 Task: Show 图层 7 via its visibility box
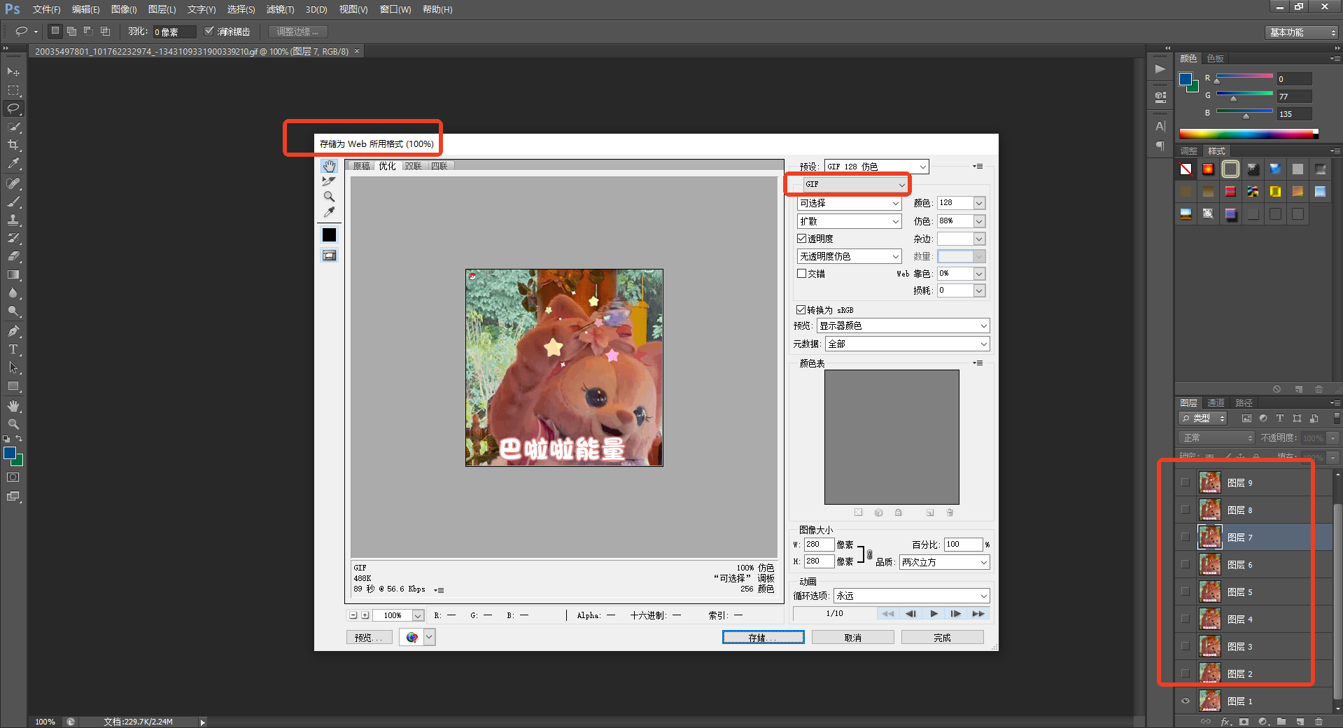(1186, 537)
